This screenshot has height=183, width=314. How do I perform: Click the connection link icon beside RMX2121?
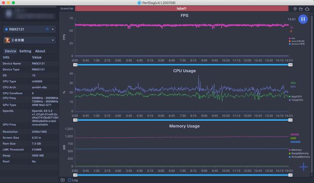tap(47, 29)
